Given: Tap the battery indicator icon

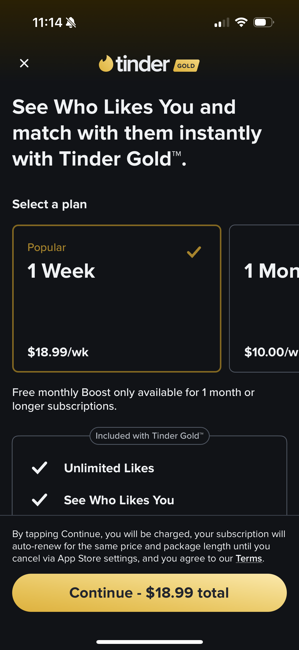Looking at the screenshot, I should coord(263,22).
